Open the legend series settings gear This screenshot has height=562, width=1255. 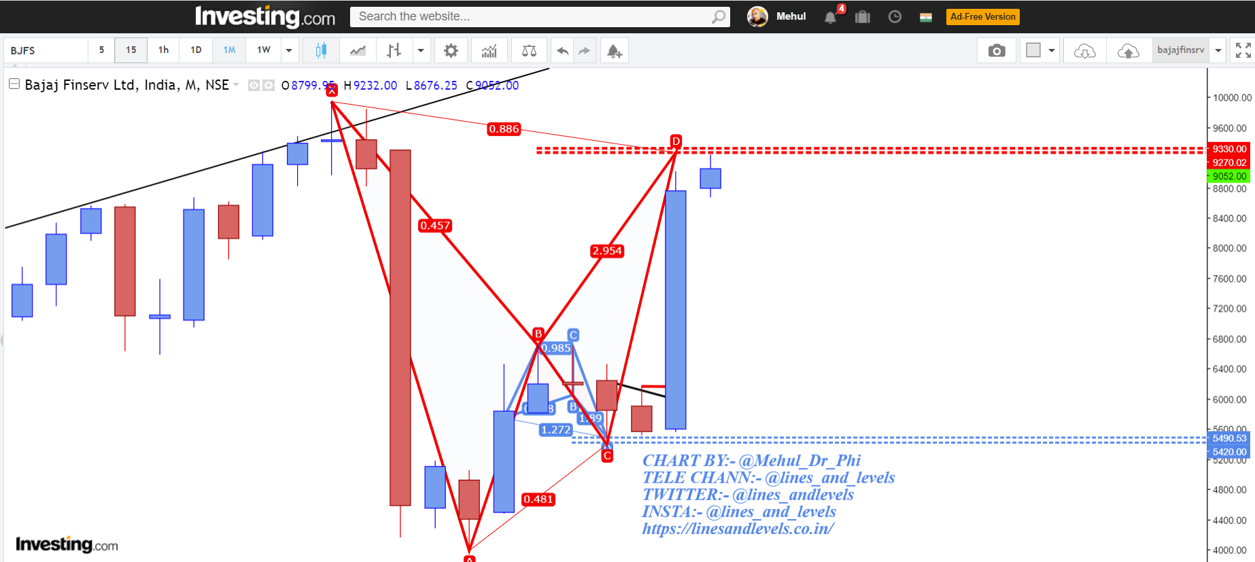point(269,85)
